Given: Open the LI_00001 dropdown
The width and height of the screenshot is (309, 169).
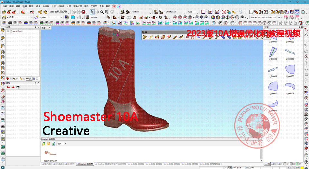Looking at the screenshot, I should coord(61,17).
